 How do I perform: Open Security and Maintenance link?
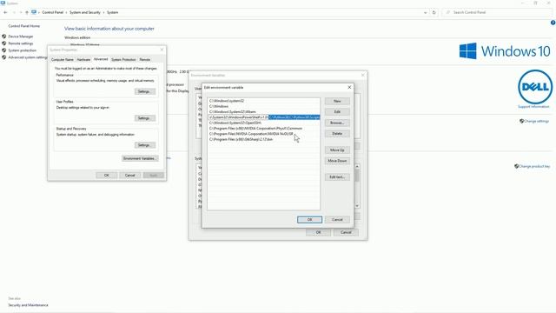coord(28,305)
